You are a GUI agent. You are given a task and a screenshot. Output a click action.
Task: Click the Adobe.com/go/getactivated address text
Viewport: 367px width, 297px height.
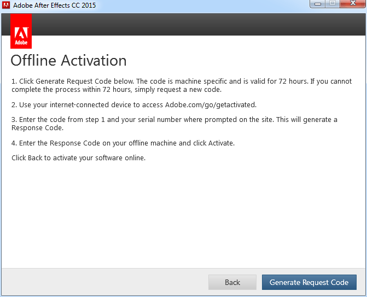click(x=211, y=105)
